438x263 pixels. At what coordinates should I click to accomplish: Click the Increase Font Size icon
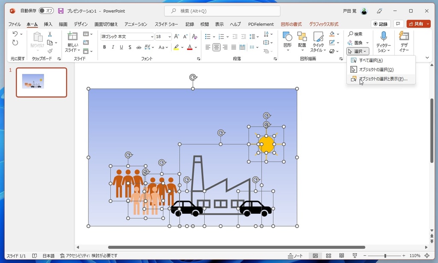click(177, 36)
